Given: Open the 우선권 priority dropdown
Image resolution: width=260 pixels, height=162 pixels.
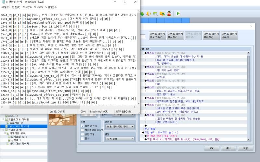Looking at the screenshot, I should (x=120, y=127).
